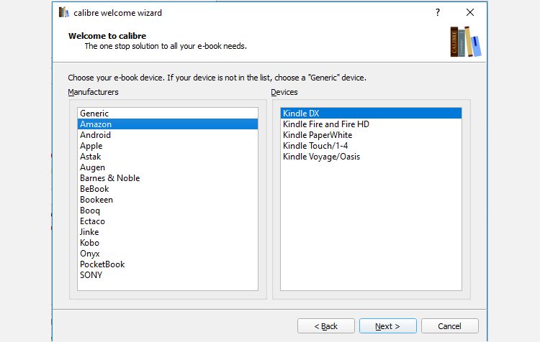Select Kindle DX device
The width and height of the screenshot is (540, 342).
371,114
